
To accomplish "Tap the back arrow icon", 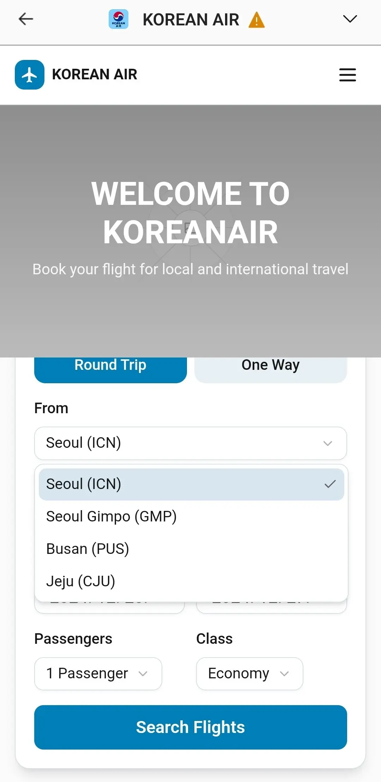I will point(26,19).
